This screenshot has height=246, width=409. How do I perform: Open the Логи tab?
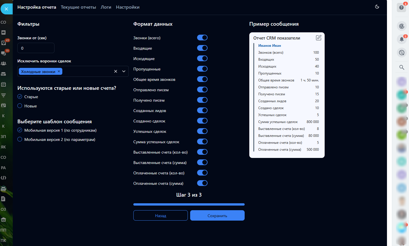(106, 7)
